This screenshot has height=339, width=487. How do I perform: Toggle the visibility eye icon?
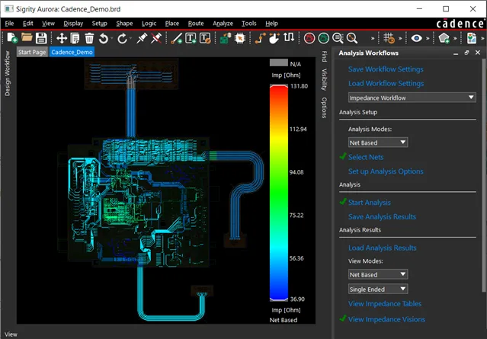pyautogui.click(x=416, y=38)
